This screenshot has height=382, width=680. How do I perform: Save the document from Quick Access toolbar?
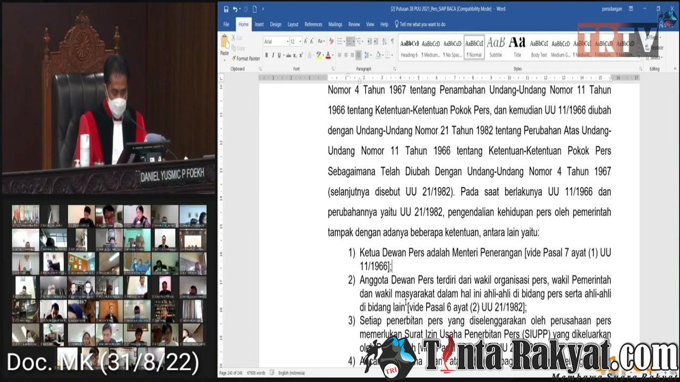(226, 9)
